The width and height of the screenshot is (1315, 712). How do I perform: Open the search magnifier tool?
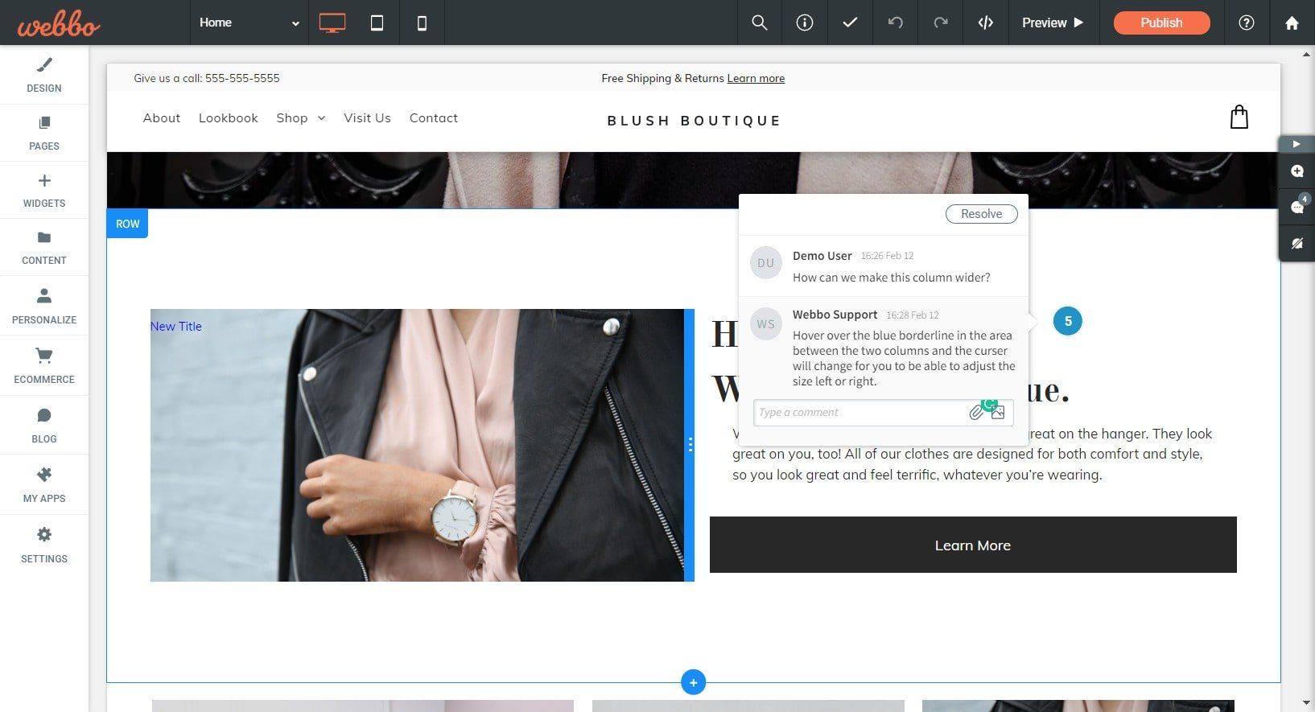(759, 23)
